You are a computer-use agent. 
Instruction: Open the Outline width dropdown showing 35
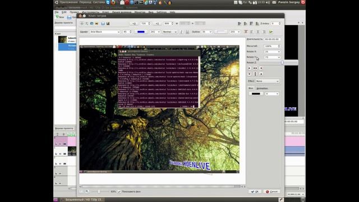pos(207,32)
